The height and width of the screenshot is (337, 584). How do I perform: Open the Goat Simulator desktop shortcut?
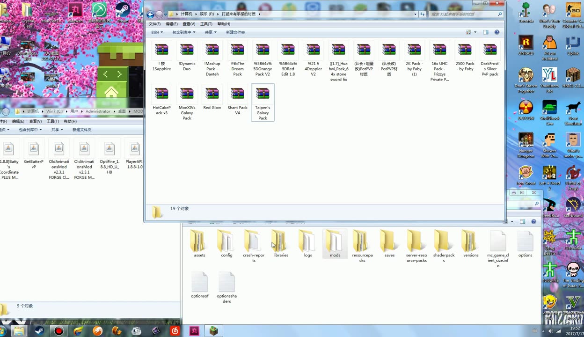coord(573,113)
